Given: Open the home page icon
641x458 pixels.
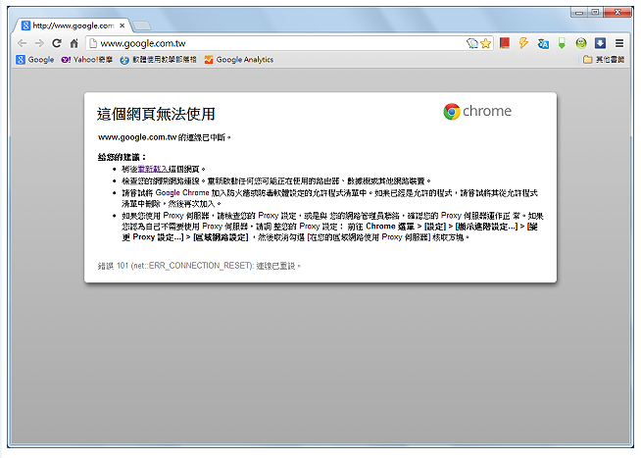Looking at the screenshot, I should [x=74, y=43].
